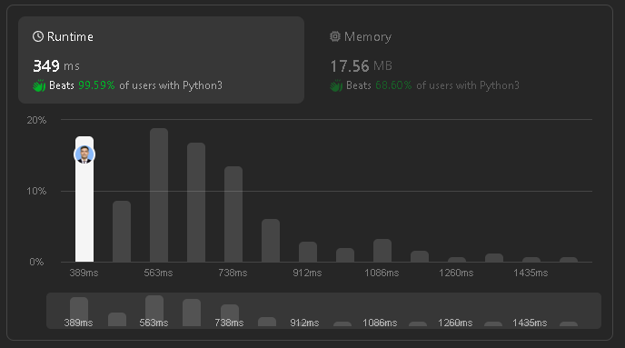Click the Runtime clock icon
Viewport: 625px width, 348px height.
[38, 36]
